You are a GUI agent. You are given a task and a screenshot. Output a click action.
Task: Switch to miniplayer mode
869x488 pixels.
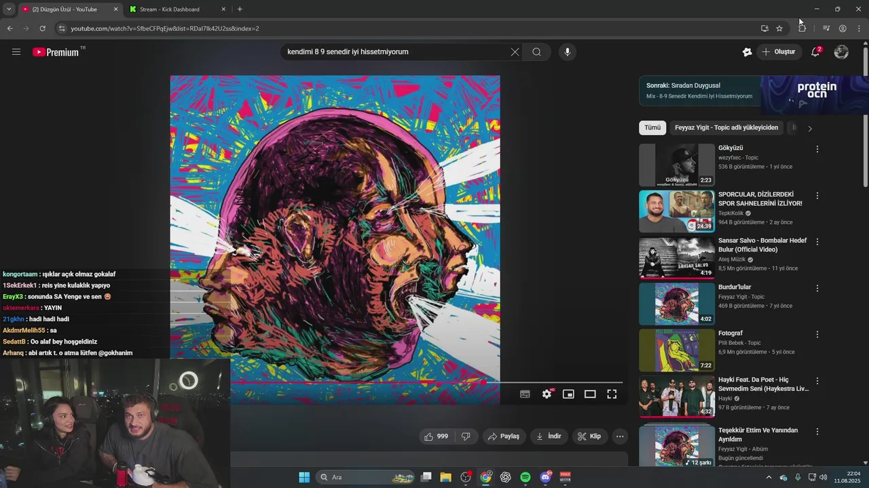(568, 394)
